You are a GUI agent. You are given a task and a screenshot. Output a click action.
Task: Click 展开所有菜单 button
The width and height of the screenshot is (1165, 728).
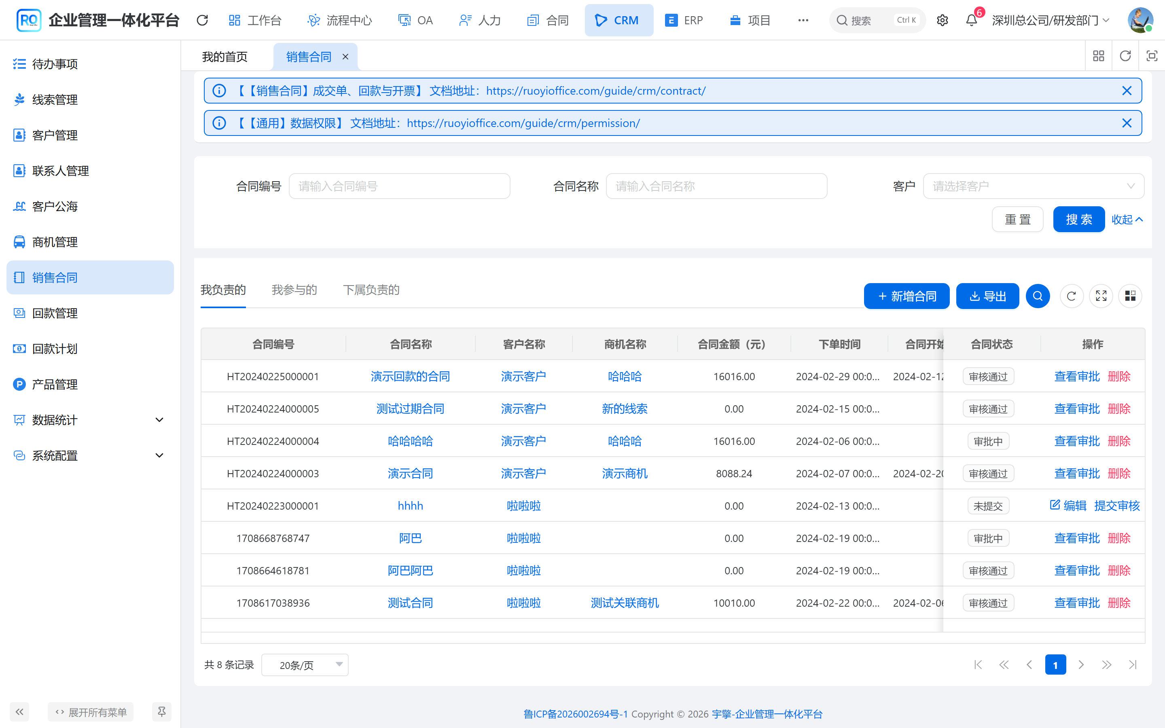click(x=91, y=712)
